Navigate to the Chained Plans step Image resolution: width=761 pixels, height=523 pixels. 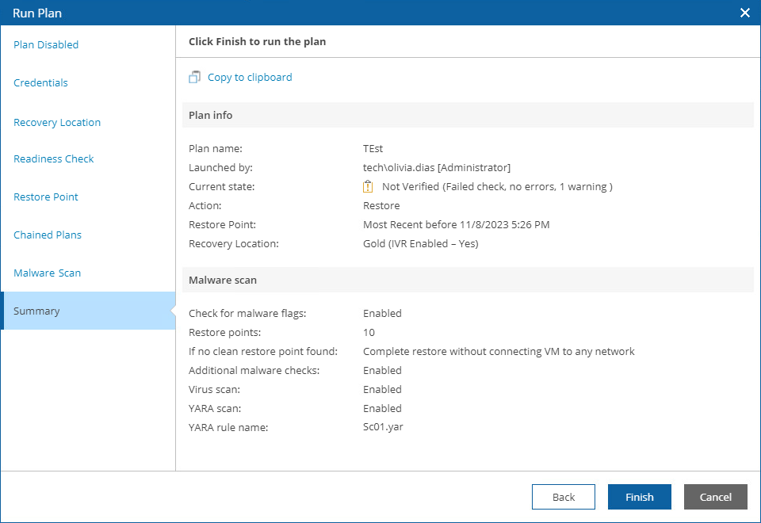(x=48, y=235)
